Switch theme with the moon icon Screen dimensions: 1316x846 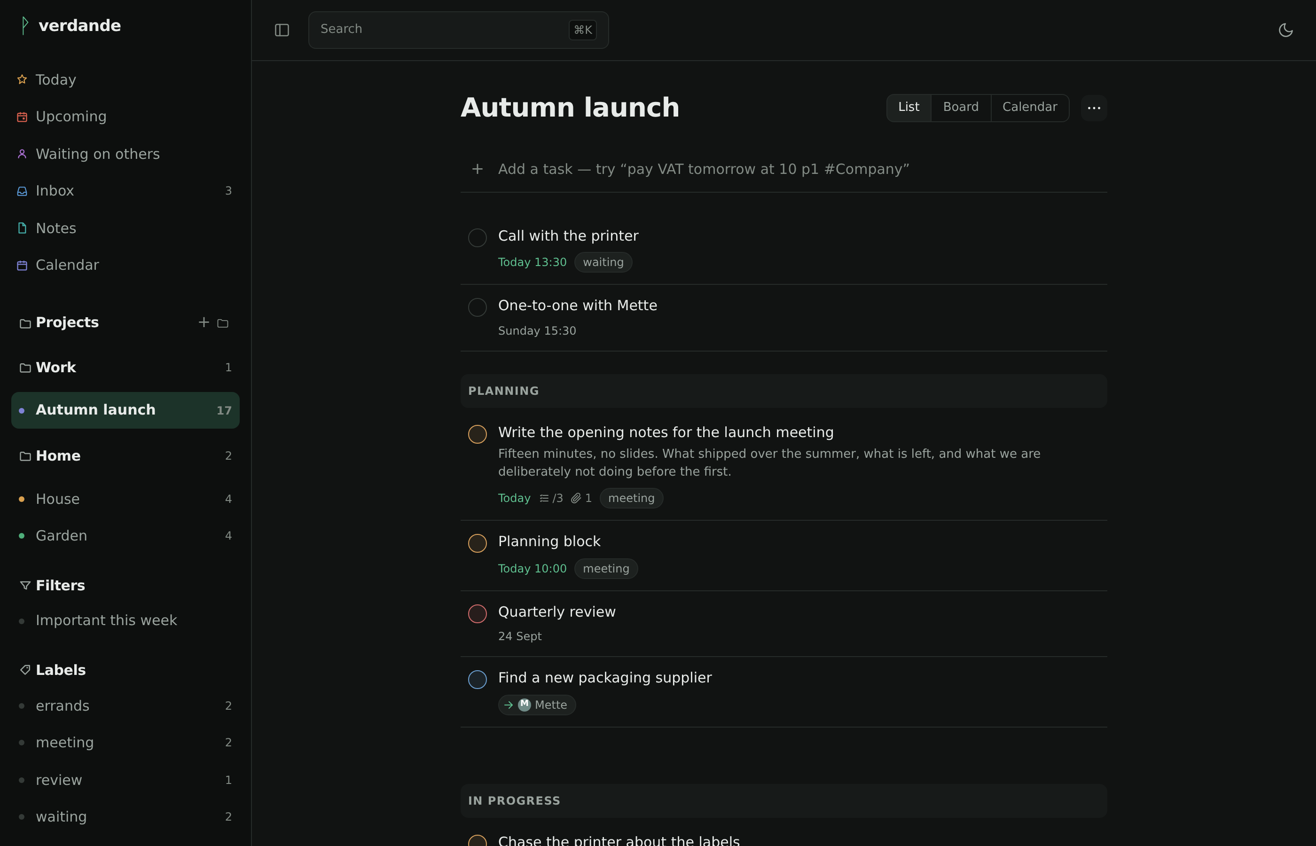tap(1286, 30)
